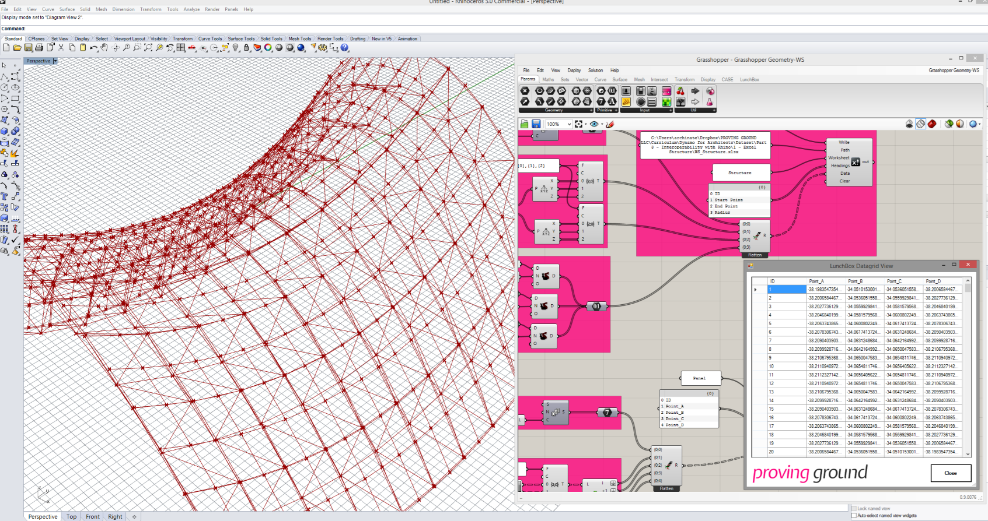Screen dimensions: 988x521
Task: Click the Undo arrow icon
Action: [93, 48]
